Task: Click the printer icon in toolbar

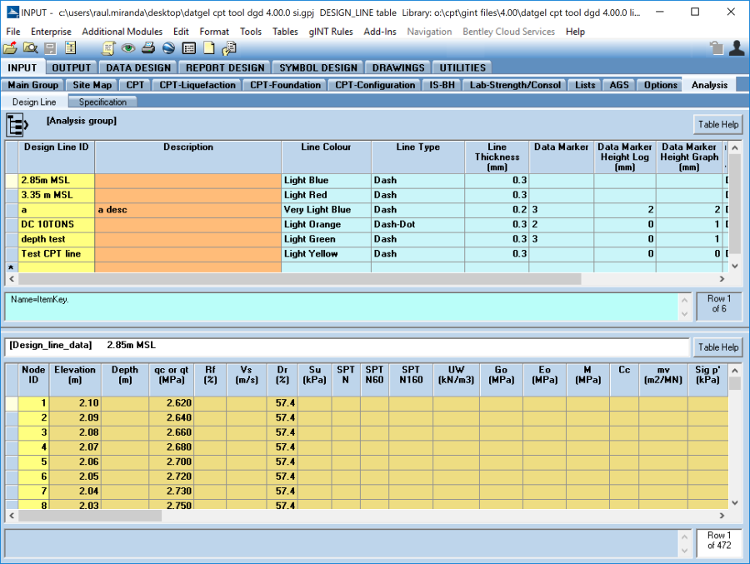Action: tap(148, 48)
